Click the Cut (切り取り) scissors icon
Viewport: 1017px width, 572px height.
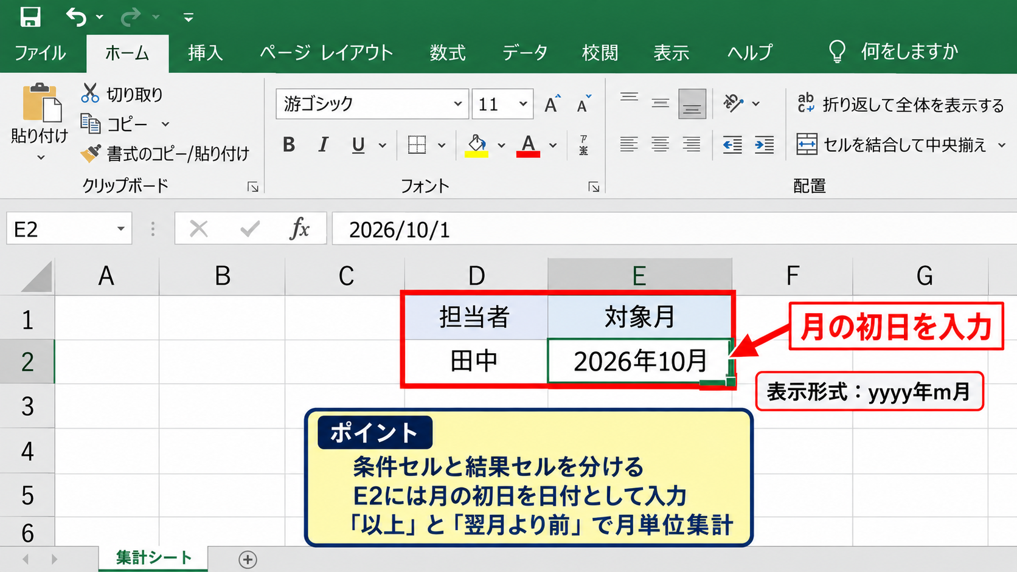[x=90, y=93]
